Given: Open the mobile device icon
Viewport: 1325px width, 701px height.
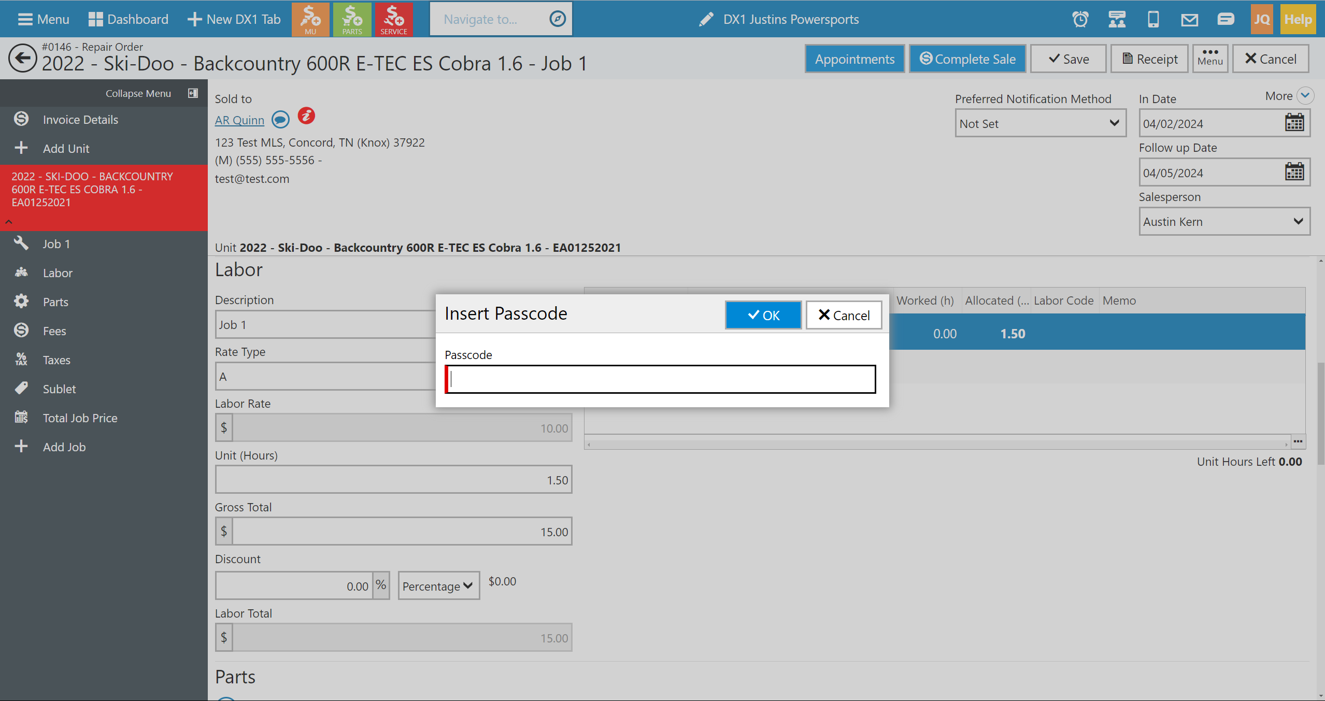Looking at the screenshot, I should pos(1153,20).
